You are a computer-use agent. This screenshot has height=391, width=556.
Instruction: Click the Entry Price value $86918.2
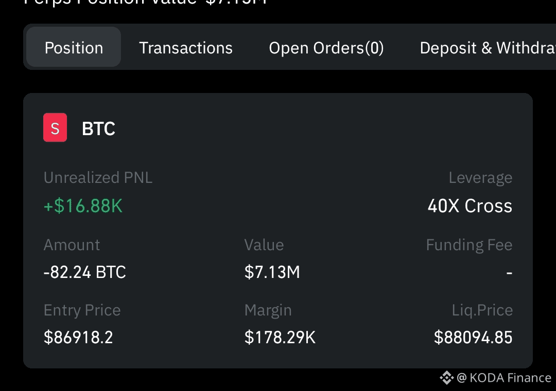click(78, 337)
